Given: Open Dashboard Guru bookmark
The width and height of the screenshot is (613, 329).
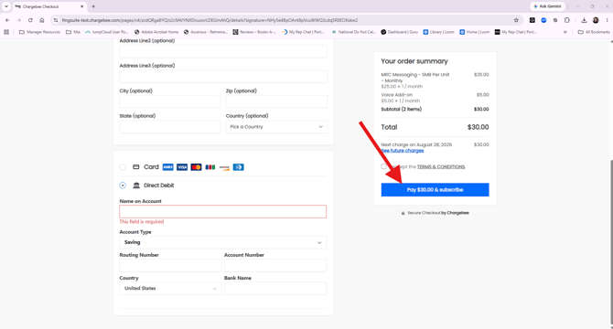Looking at the screenshot, I should pos(400,32).
